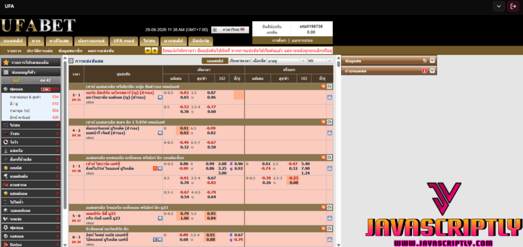Select the ไก่ชน top tab
The image size is (523, 247).
point(149,41)
